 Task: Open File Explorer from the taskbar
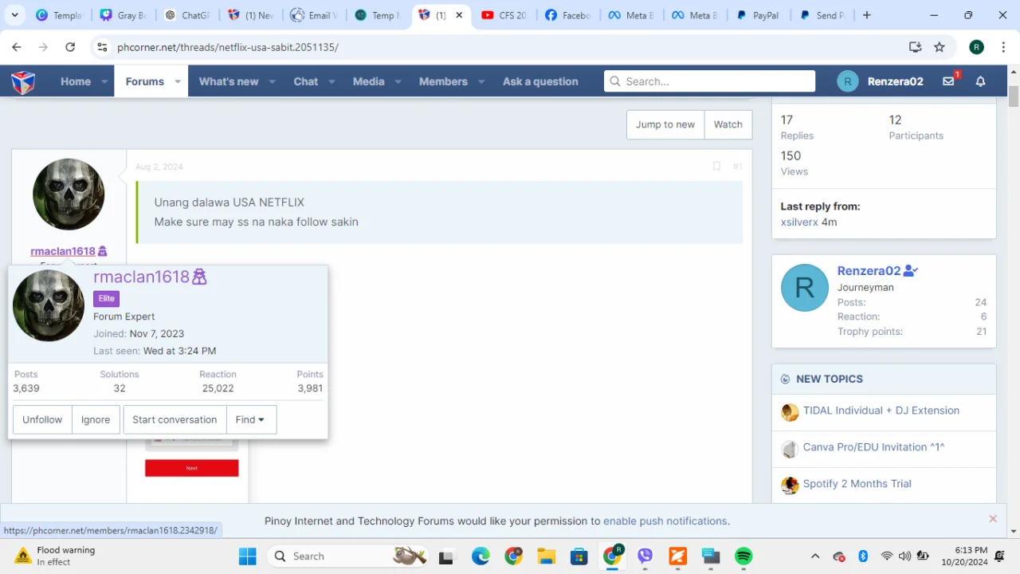click(546, 556)
